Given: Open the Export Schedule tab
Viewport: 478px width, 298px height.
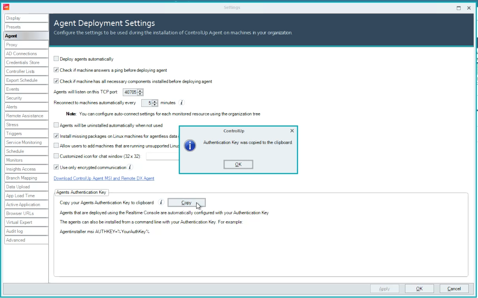Looking at the screenshot, I should (26, 80).
